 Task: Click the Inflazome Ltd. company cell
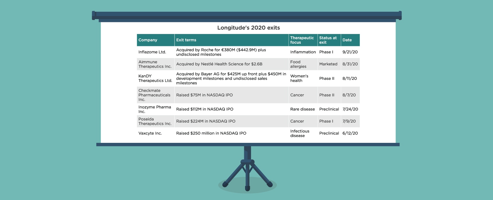pos(152,52)
